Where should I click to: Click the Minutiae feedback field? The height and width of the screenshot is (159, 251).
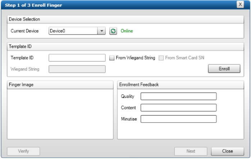pos(178,119)
